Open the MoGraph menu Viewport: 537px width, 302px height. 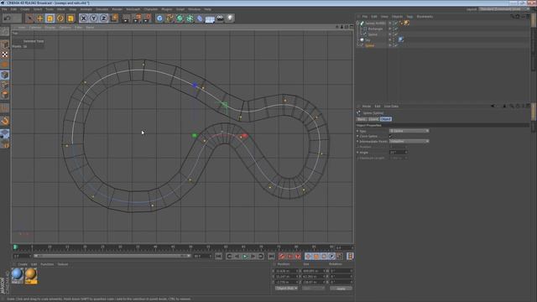pyautogui.click(x=133, y=9)
